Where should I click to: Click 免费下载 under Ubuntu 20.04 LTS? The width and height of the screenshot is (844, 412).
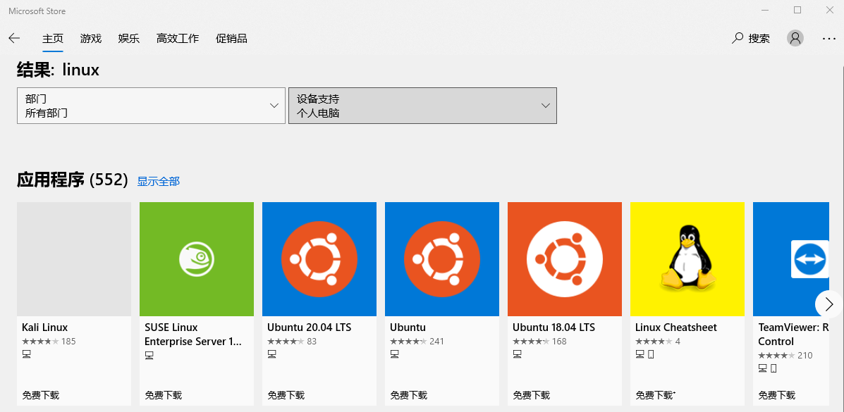(286, 395)
